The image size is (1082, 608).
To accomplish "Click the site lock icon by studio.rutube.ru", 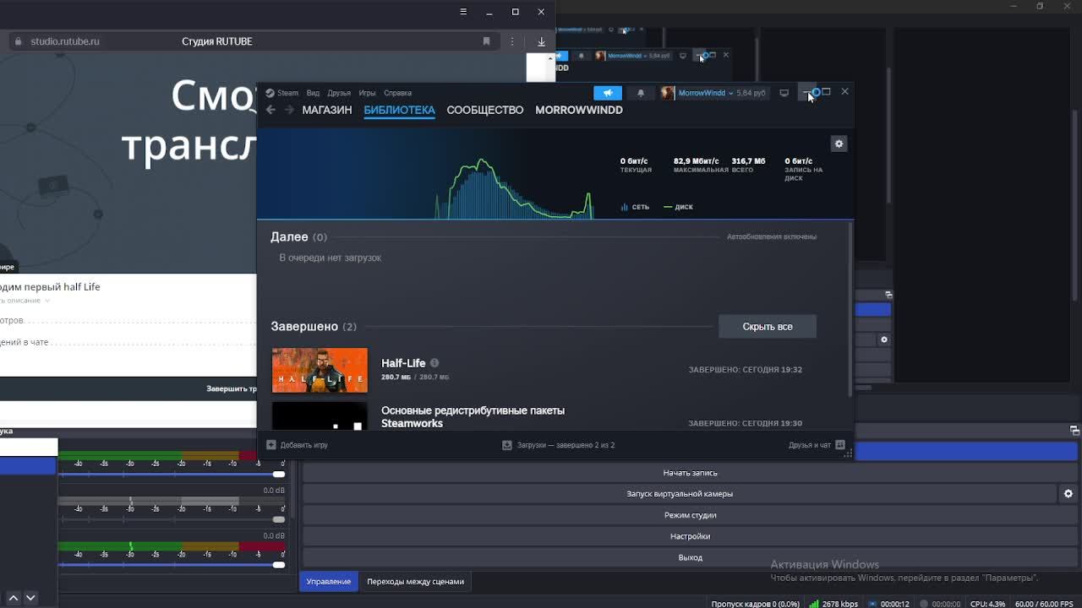I will [x=18, y=41].
